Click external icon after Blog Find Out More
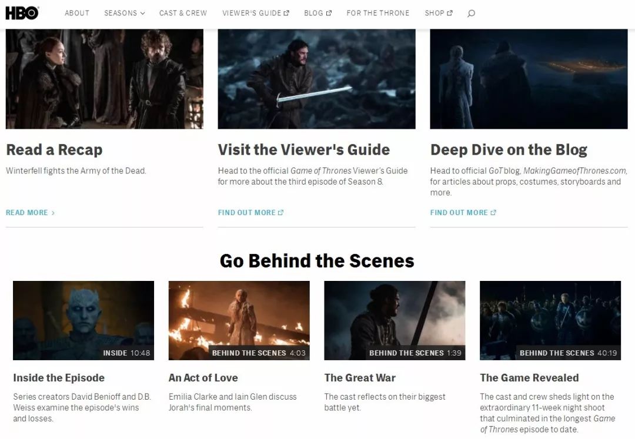635x439 pixels. (493, 212)
